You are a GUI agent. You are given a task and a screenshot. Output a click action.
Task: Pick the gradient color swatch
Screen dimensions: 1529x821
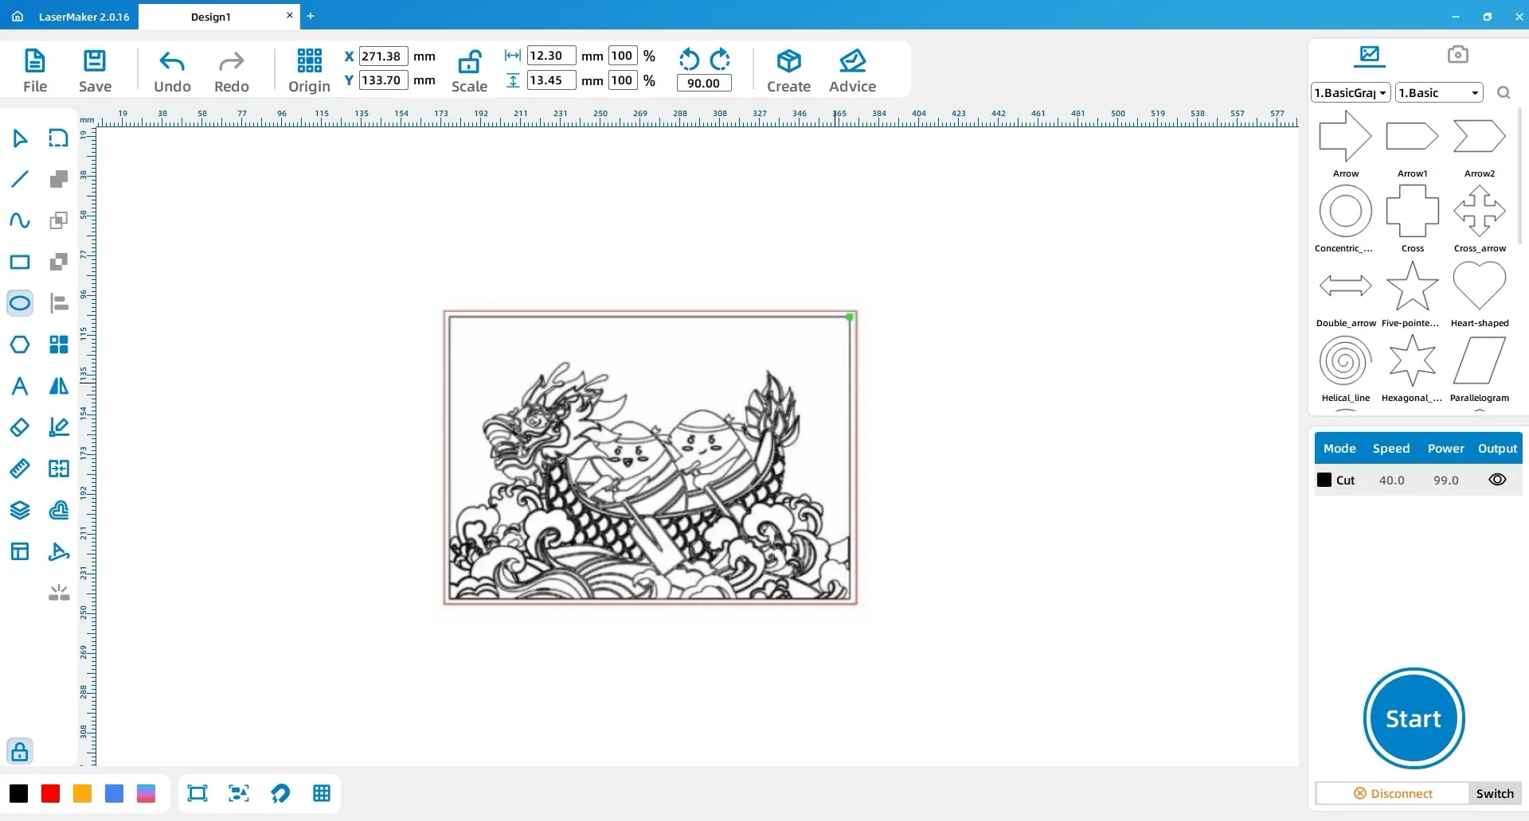146,793
